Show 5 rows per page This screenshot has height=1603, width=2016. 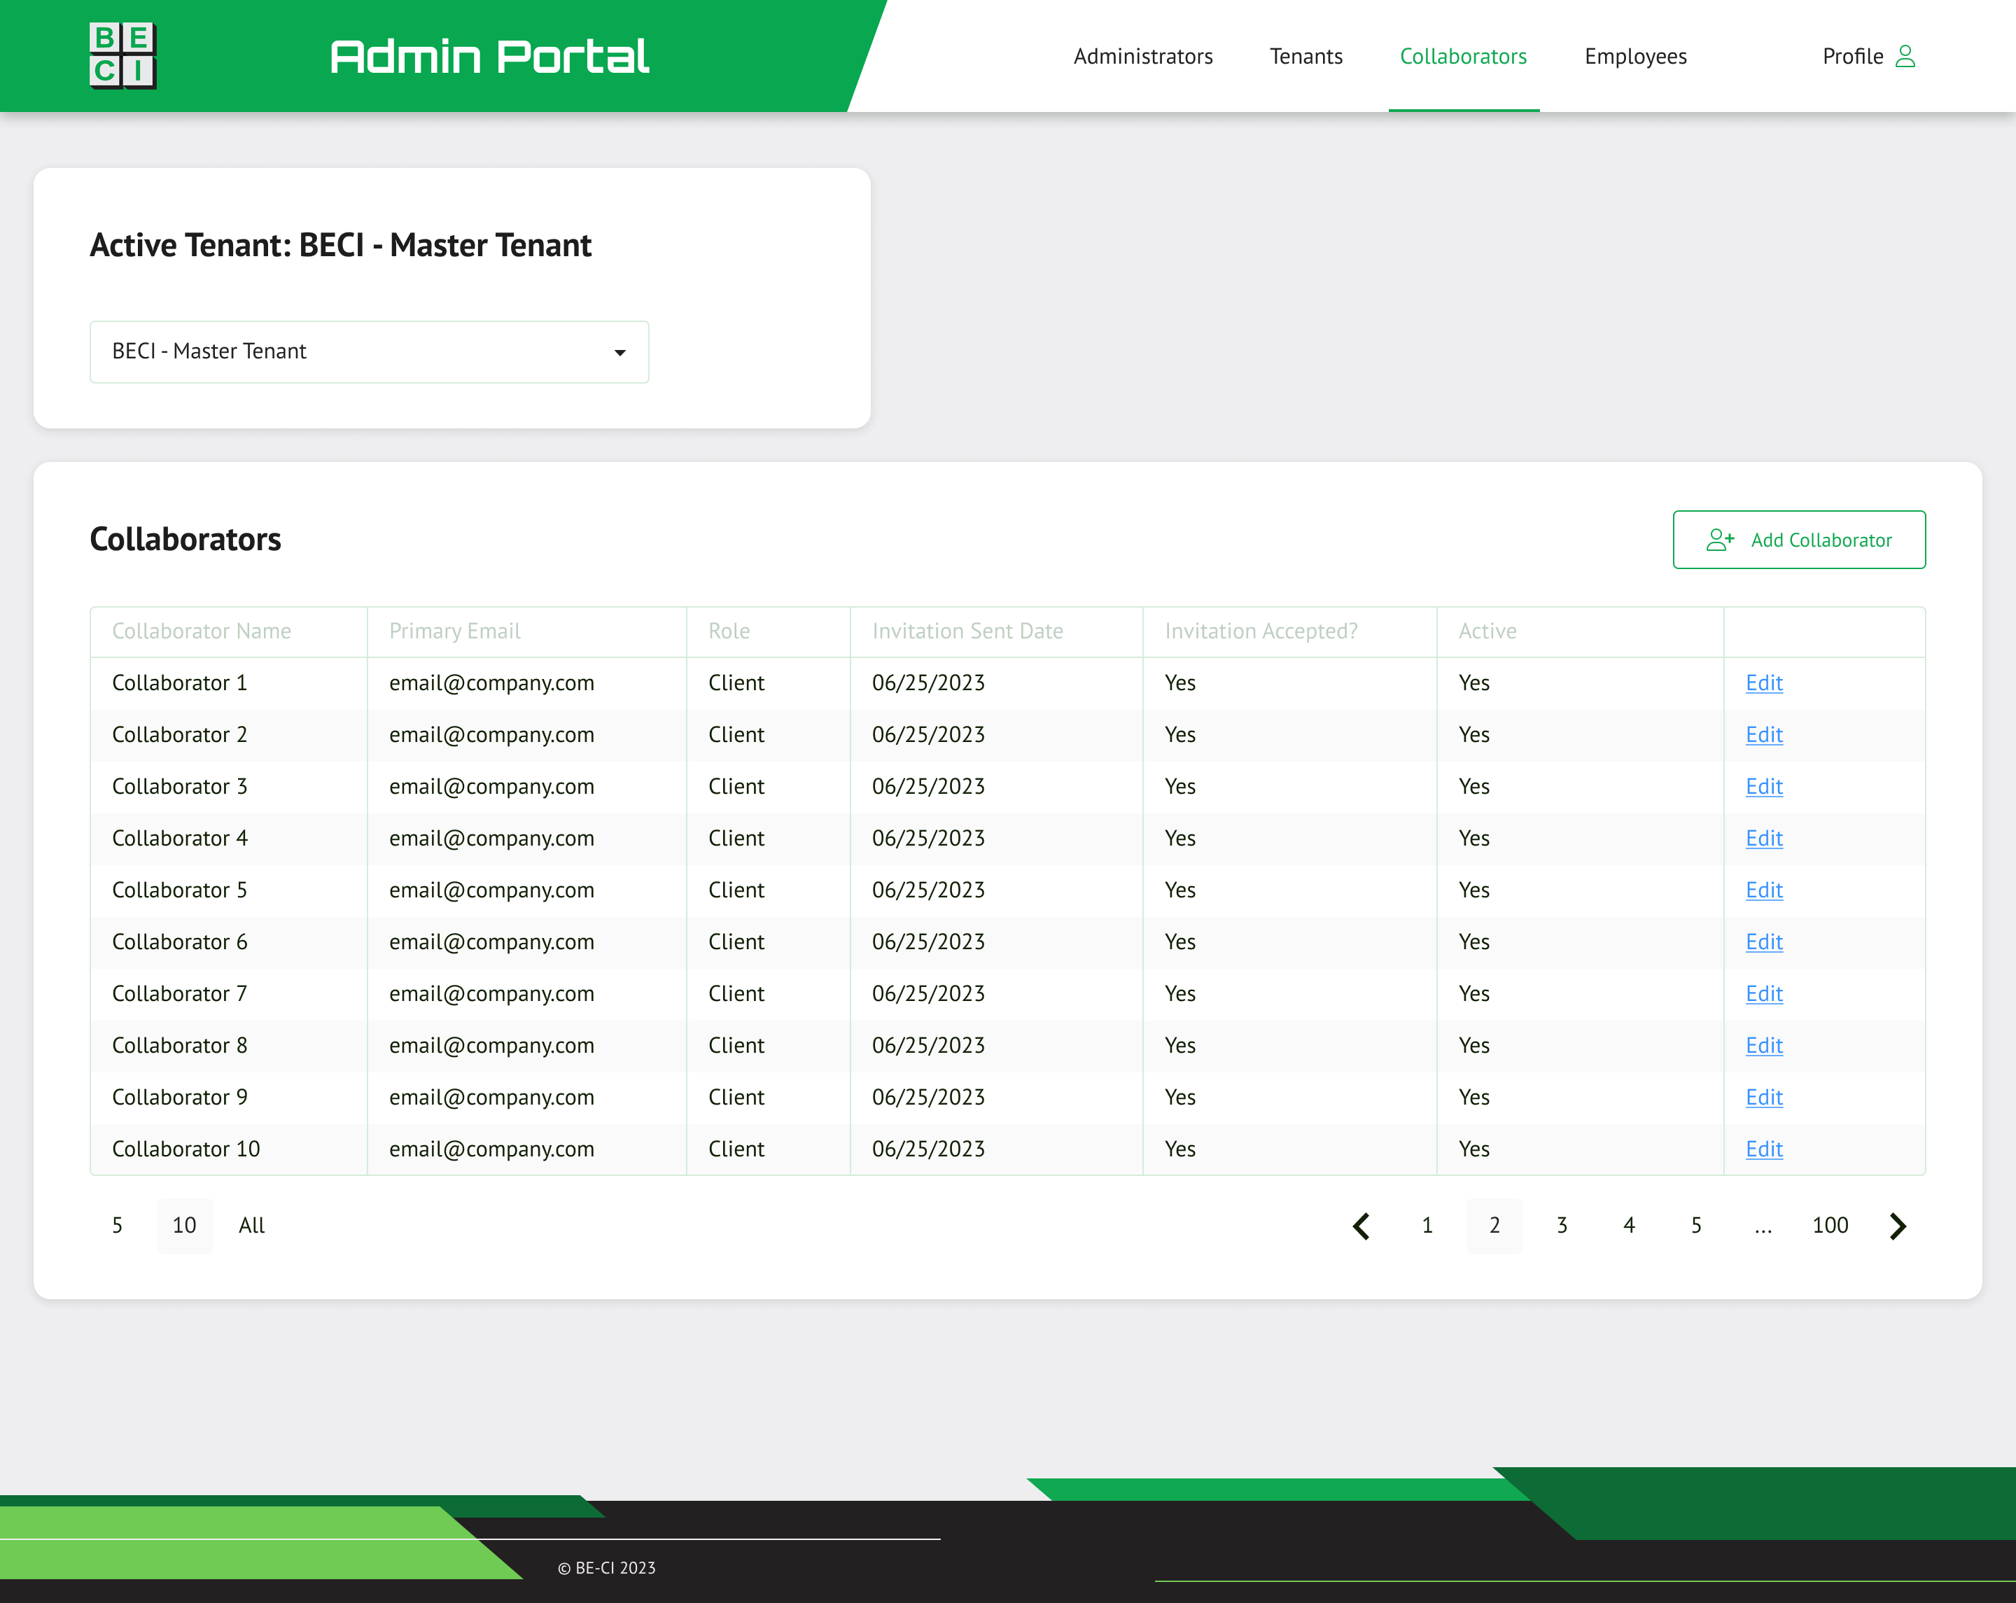(x=117, y=1225)
